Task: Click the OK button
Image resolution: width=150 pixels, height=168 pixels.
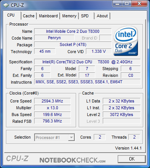Action: 132,159
